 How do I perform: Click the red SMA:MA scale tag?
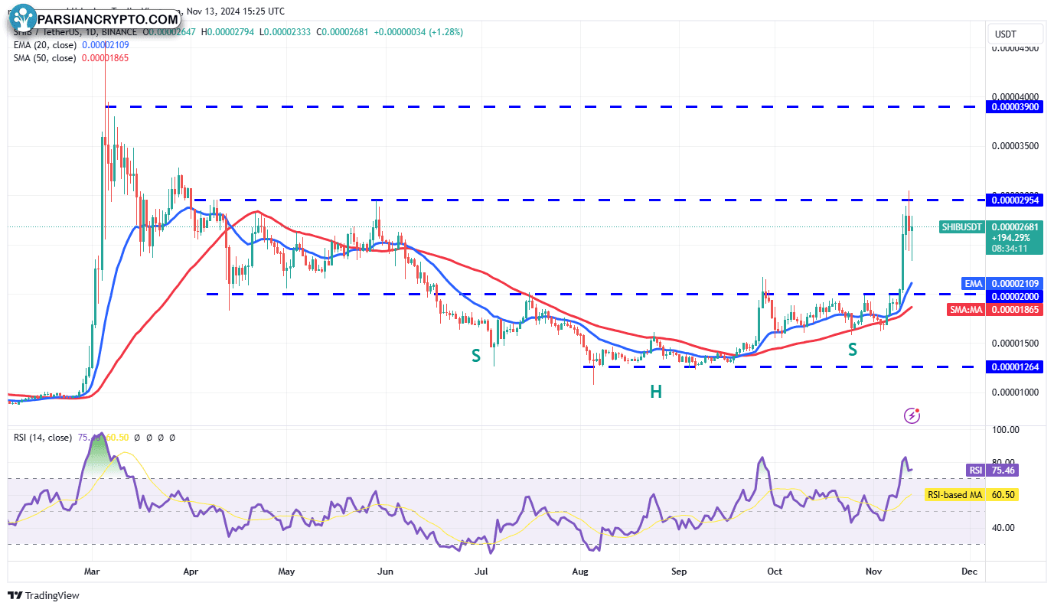coord(968,310)
